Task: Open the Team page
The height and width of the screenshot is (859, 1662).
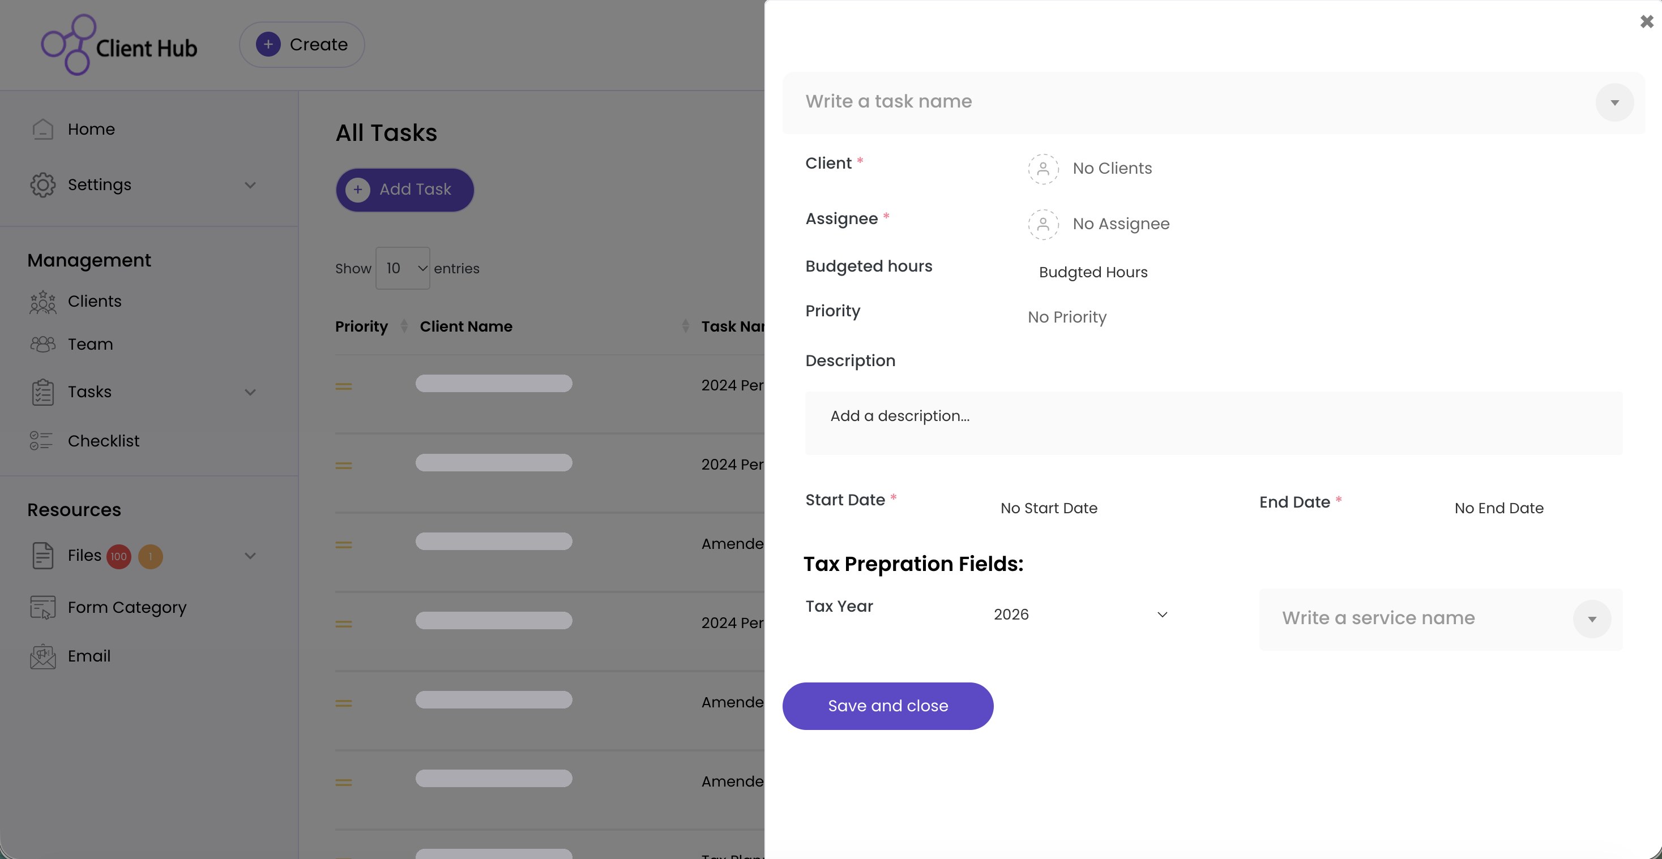Action: [91, 345]
